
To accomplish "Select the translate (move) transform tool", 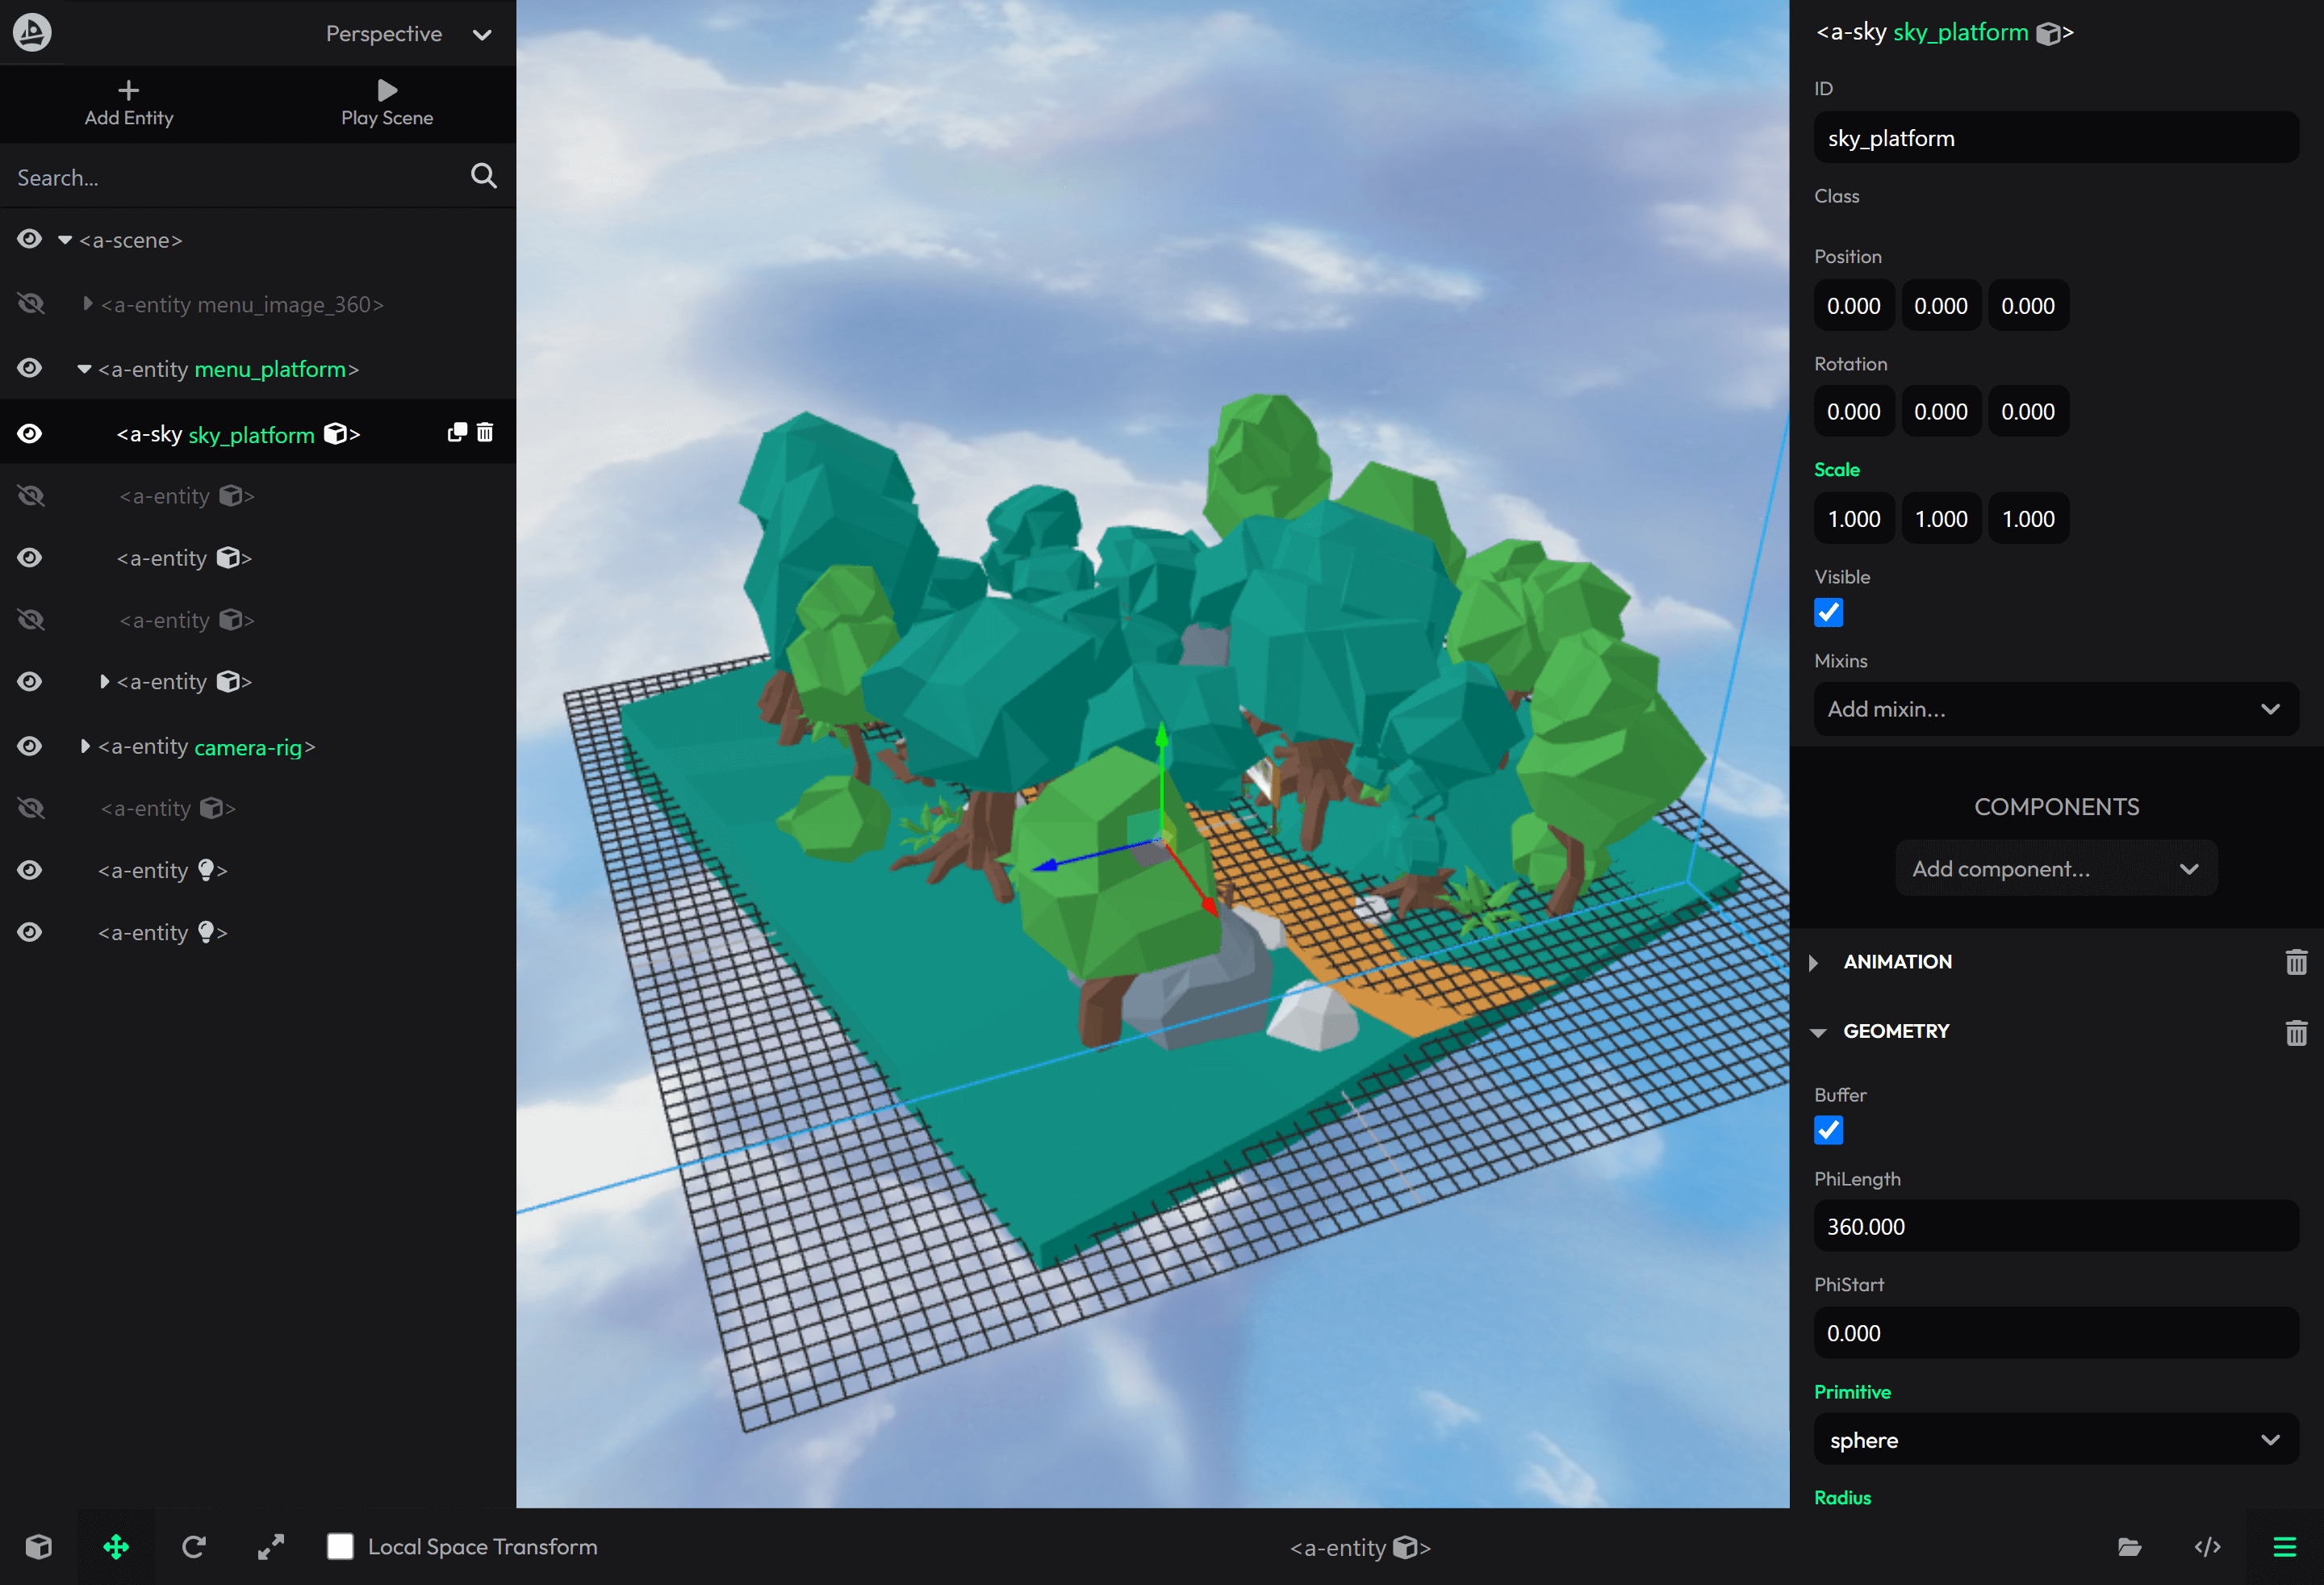I will click(116, 1547).
